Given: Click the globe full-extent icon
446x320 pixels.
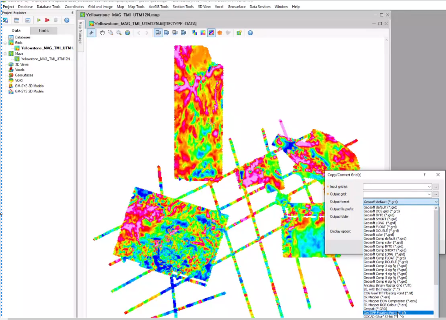Looking at the screenshot, I should [x=128, y=33].
